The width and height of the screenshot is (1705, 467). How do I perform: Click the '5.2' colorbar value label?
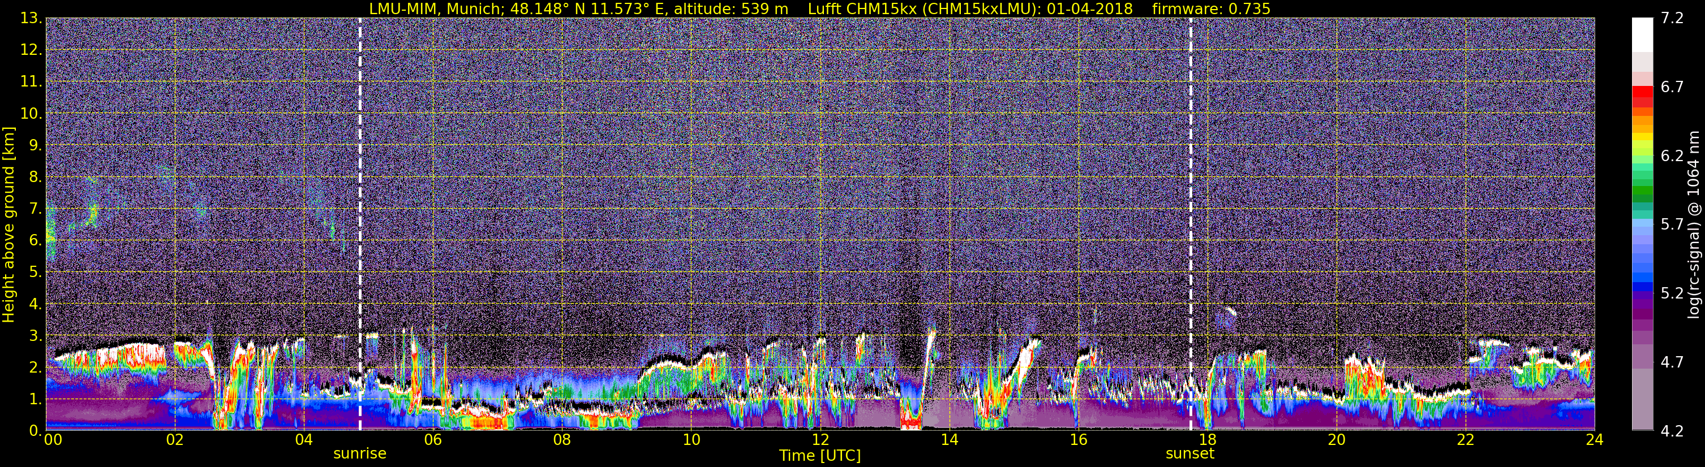[1672, 293]
